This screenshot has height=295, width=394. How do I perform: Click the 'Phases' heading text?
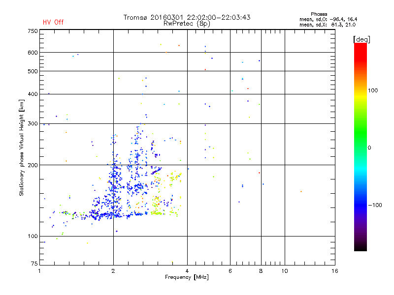[x=319, y=14]
